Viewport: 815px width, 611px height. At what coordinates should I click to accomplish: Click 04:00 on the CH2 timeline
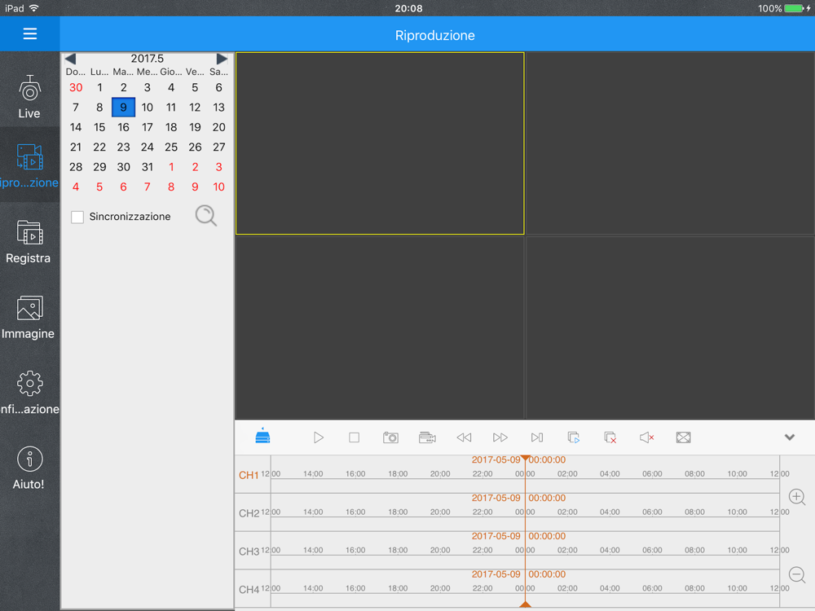[x=610, y=512]
